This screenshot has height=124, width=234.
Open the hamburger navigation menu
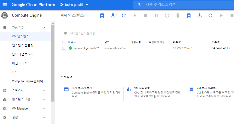[5, 4]
